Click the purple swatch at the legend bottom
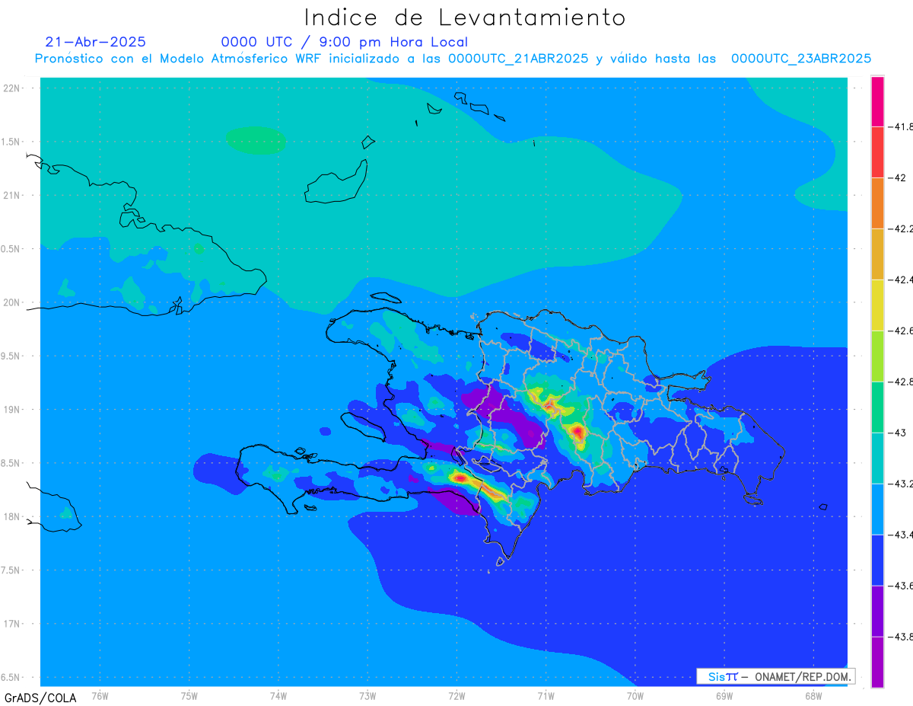The height and width of the screenshot is (706, 913). click(877, 663)
